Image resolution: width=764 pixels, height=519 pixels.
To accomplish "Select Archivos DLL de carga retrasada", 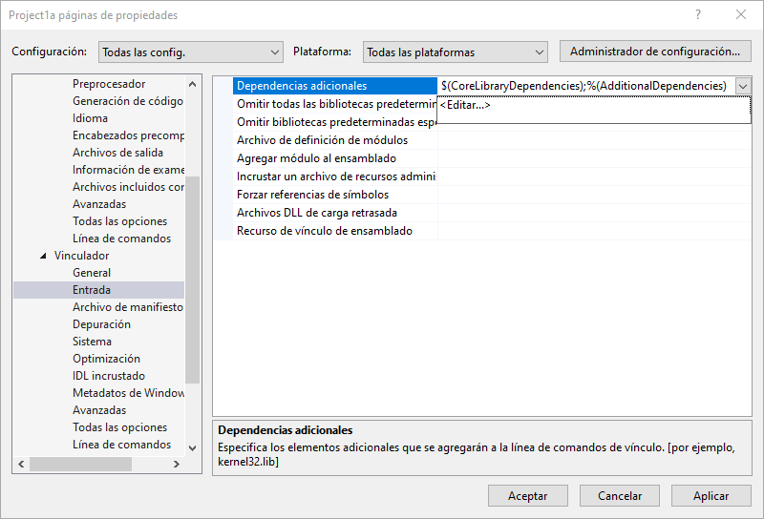I will pos(492,213).
